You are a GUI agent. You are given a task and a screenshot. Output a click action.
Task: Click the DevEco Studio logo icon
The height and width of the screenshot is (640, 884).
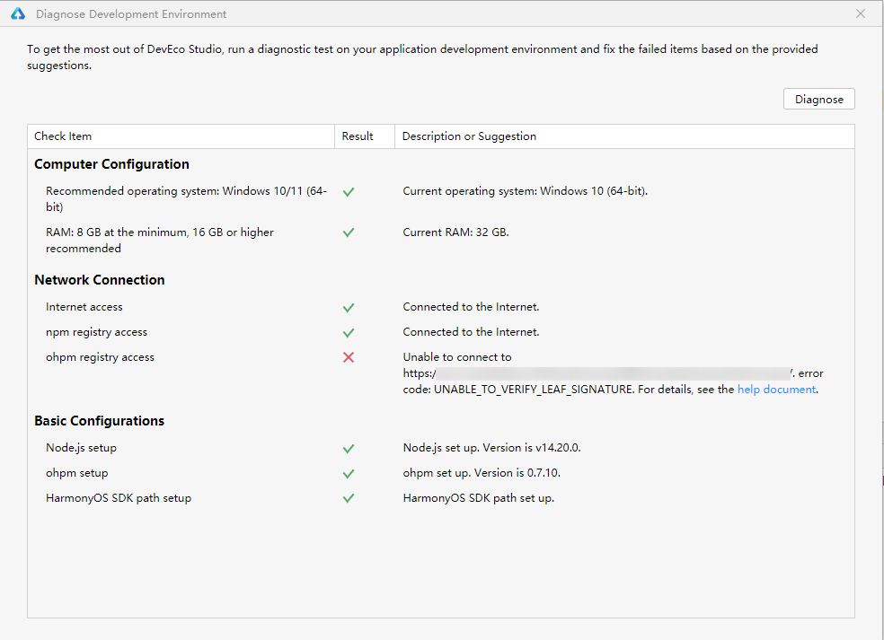pyautogui.click(x=18, y=14)
